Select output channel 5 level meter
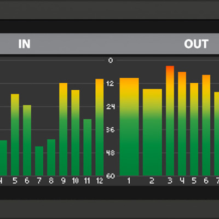The height and width of the screenshot is (219, 219). coord(194,129)
